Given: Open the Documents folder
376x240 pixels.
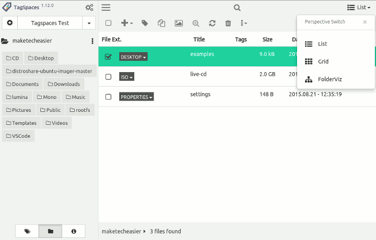Looking at the screenshot, I should [23, 84].
